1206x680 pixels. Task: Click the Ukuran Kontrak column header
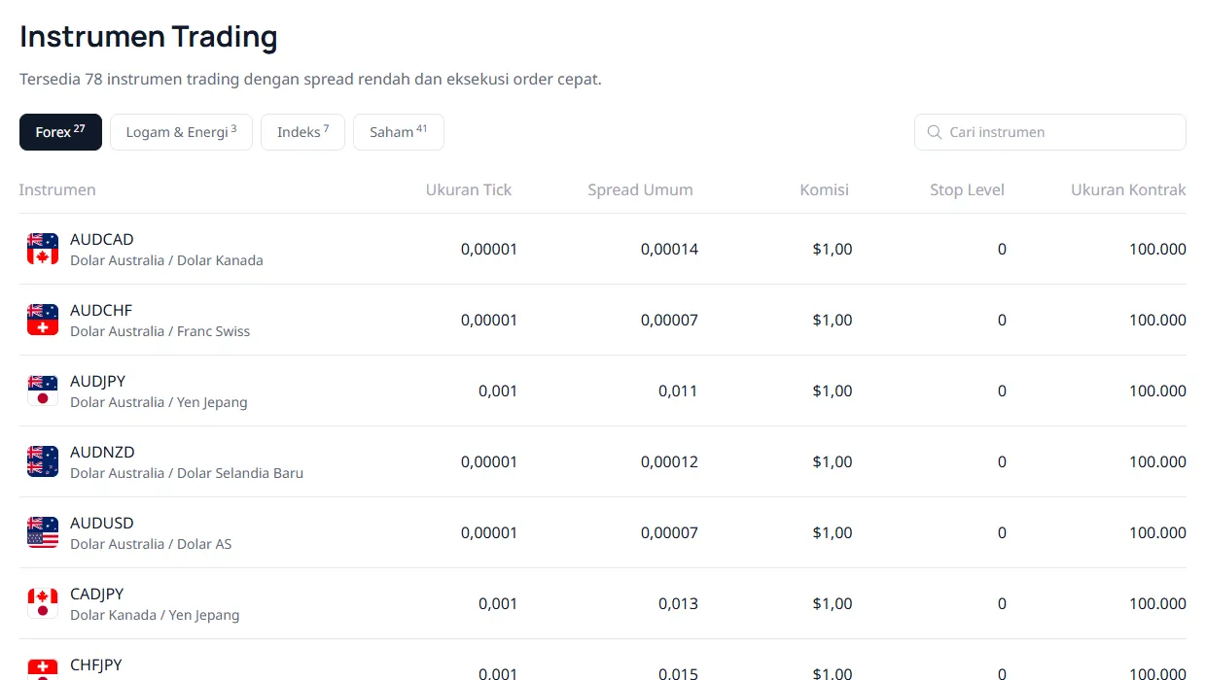pyautogui.click(x=1128, y=189)
